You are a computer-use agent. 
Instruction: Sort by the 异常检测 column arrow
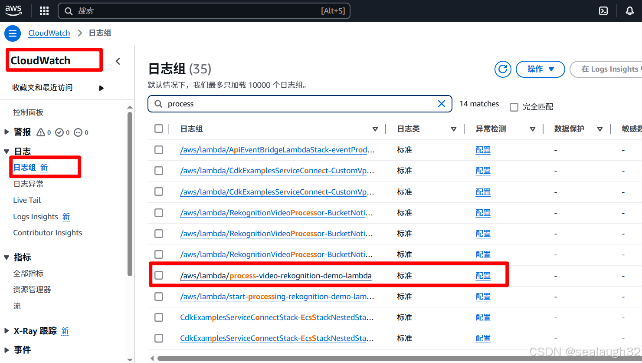pos(533,129)
